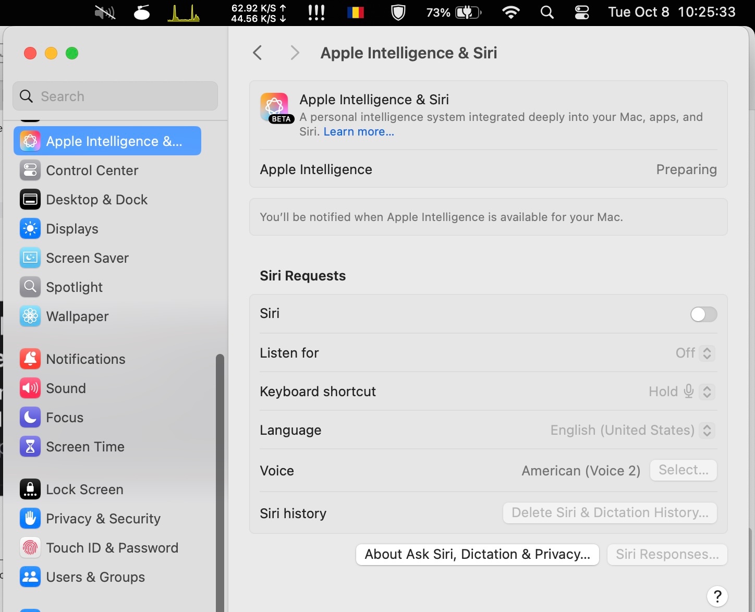Click the Control Center sidebar icon
The width and height of the screenshot is (755, 612).
[30, 170]
